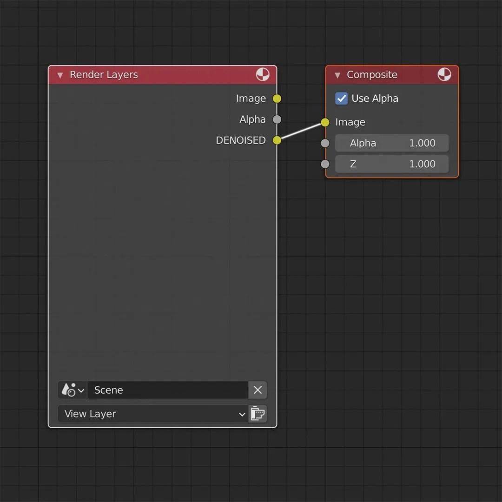Collapse the Composite node
The image size is (502, 502).
[x=337, y=75]
